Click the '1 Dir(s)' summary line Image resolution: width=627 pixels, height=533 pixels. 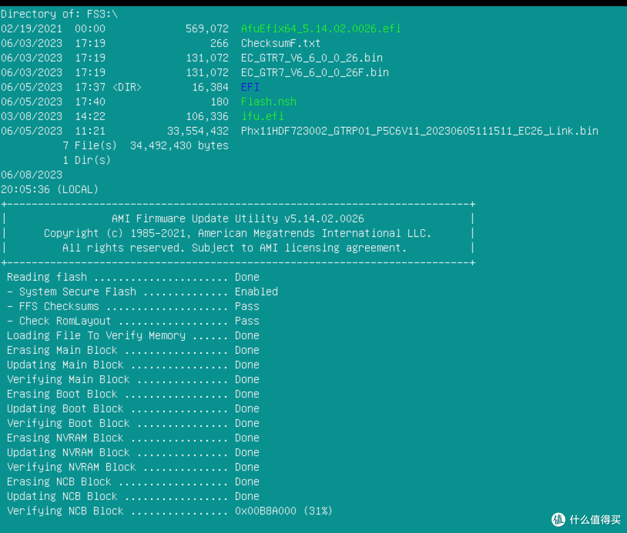tap(87, 160)
